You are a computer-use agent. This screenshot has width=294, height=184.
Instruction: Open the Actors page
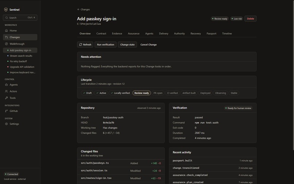(20, 91)
